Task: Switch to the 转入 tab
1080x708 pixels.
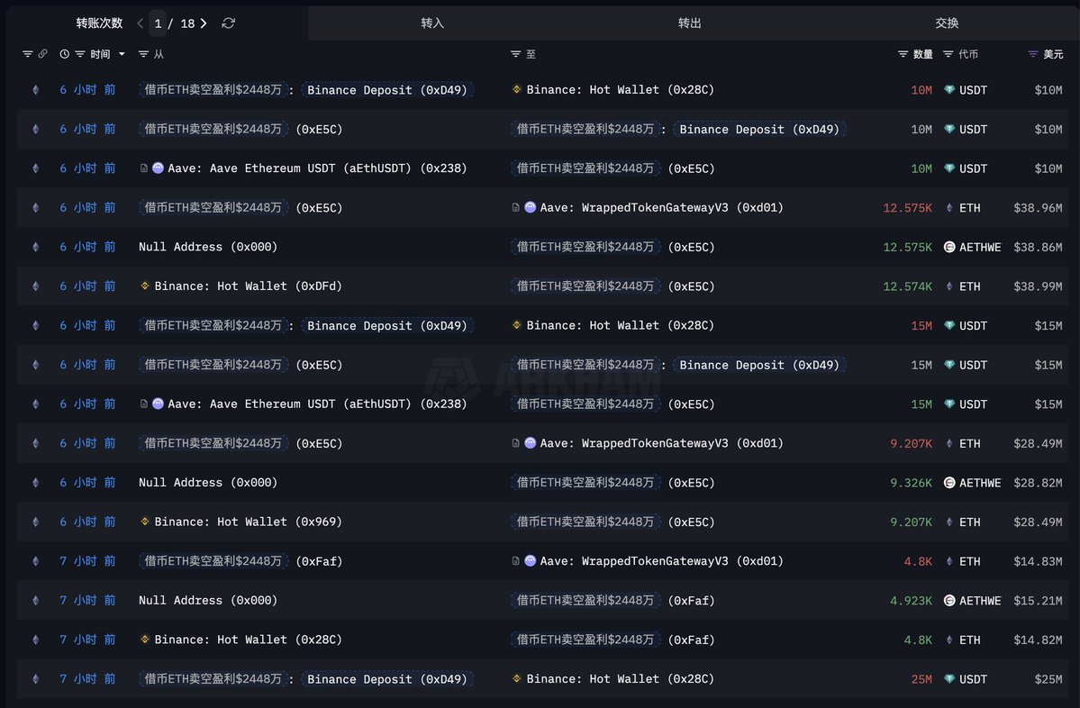Action: [432, 23]
